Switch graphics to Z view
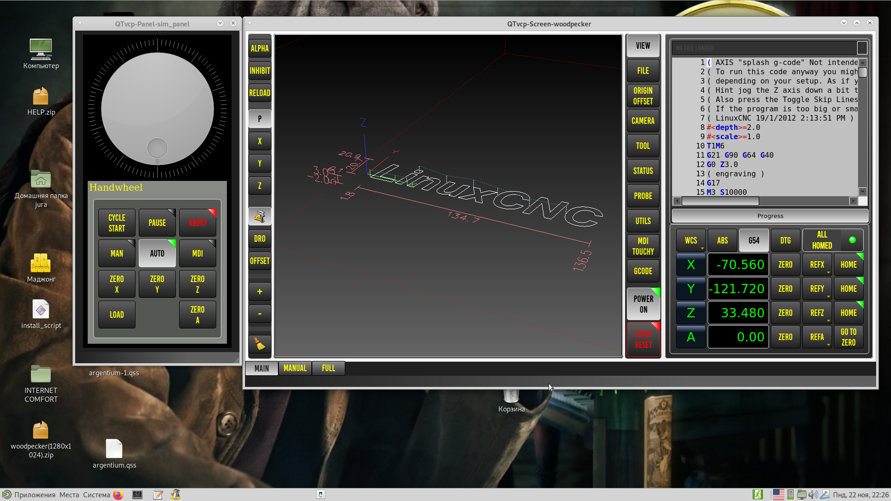The width and height of the screenshot is (891, 501). (x=259, y=186)
